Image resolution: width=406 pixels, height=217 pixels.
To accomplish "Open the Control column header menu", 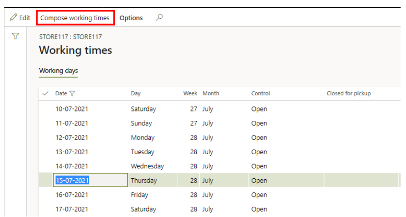I will click(x=260, y=94).
